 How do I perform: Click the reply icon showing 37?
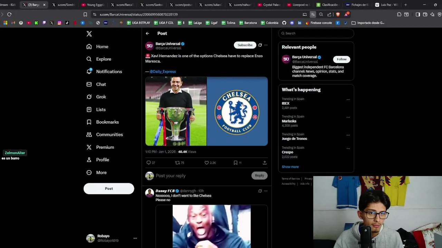tap(151, 163)
